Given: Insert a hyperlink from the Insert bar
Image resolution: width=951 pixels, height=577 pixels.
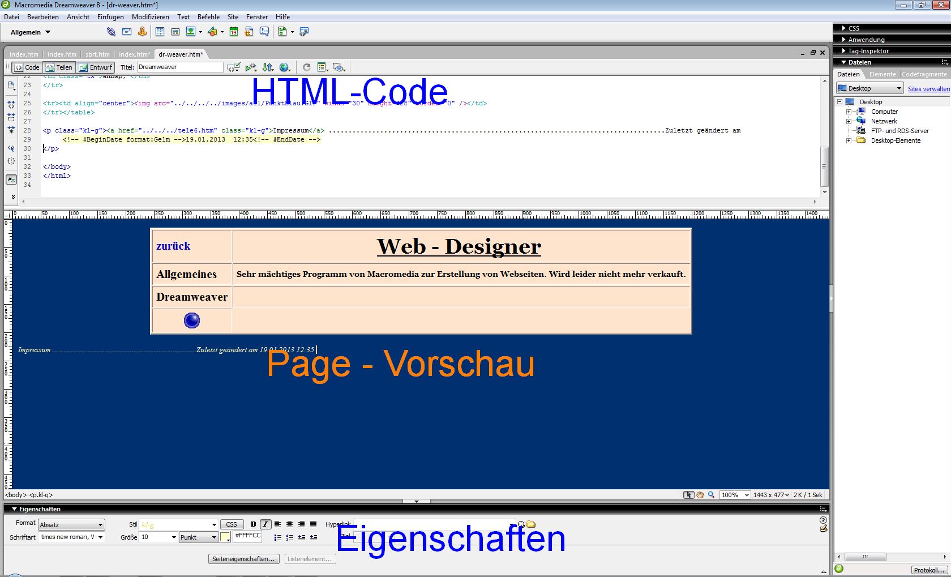Looking at the screenshot, I should [x=111, y=32].
